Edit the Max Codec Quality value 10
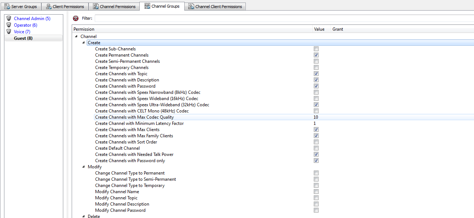Image resolution: width=474 pixels, height=218 pixels. tap(316, 117)
